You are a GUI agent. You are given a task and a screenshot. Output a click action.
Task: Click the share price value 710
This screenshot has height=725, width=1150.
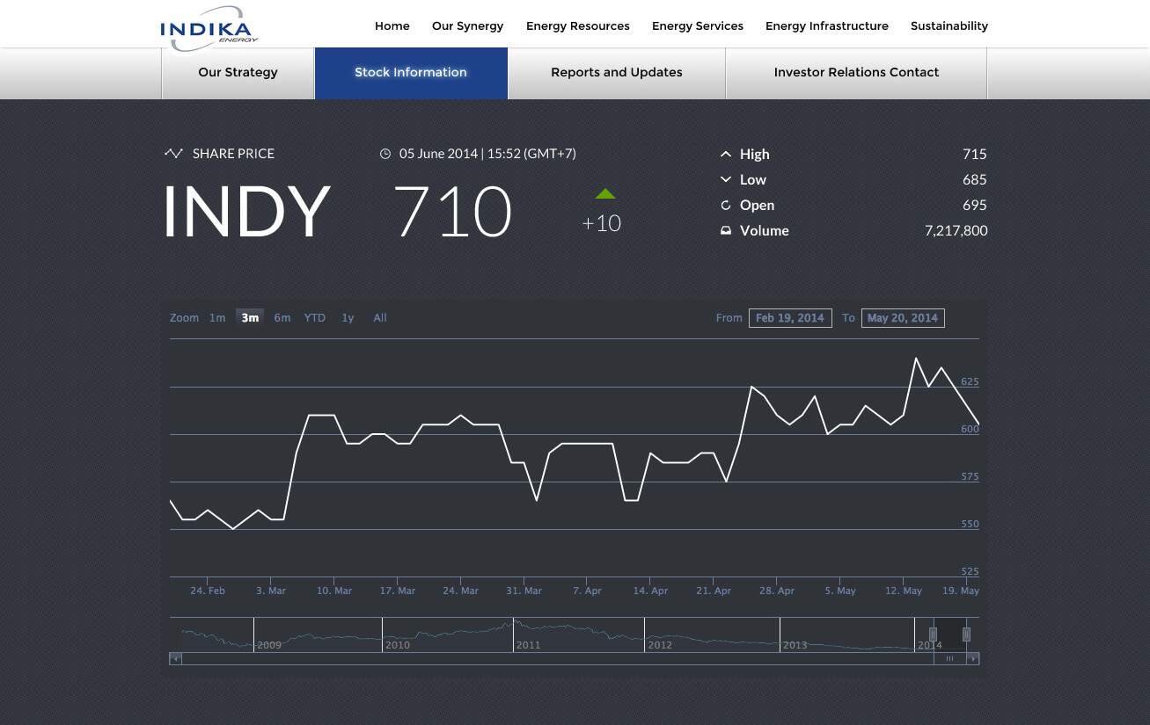coord(452,212)
